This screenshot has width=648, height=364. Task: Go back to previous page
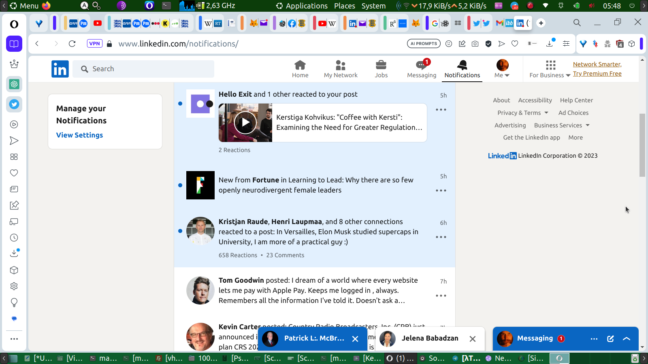click(37, 44)
